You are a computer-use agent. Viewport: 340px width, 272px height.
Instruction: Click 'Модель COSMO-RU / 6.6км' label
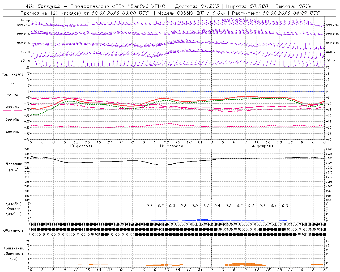[x=192, y=13]
